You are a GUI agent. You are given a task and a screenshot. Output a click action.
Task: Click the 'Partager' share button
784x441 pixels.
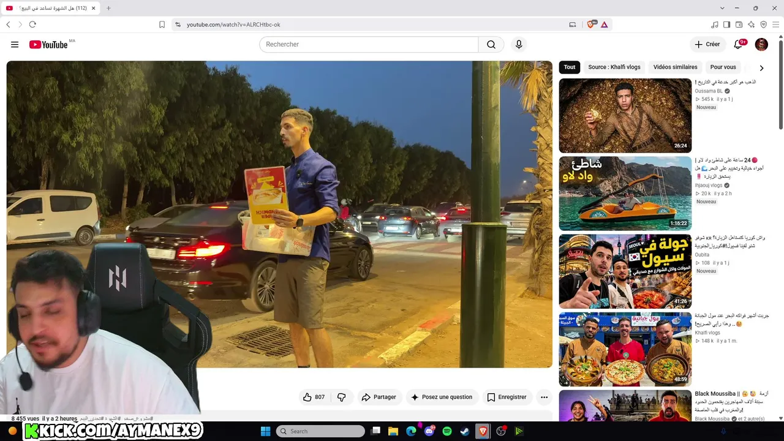tap(379, 397)
